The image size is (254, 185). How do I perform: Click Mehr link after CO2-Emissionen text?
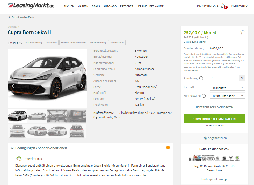(x=117, y=117)
